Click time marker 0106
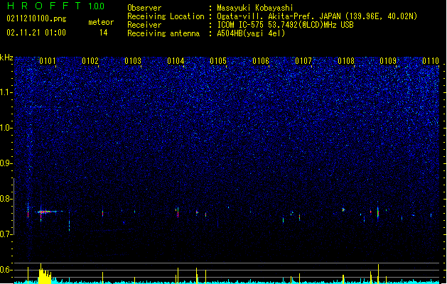This screenshot has height=284, width=447. (261, 61)
